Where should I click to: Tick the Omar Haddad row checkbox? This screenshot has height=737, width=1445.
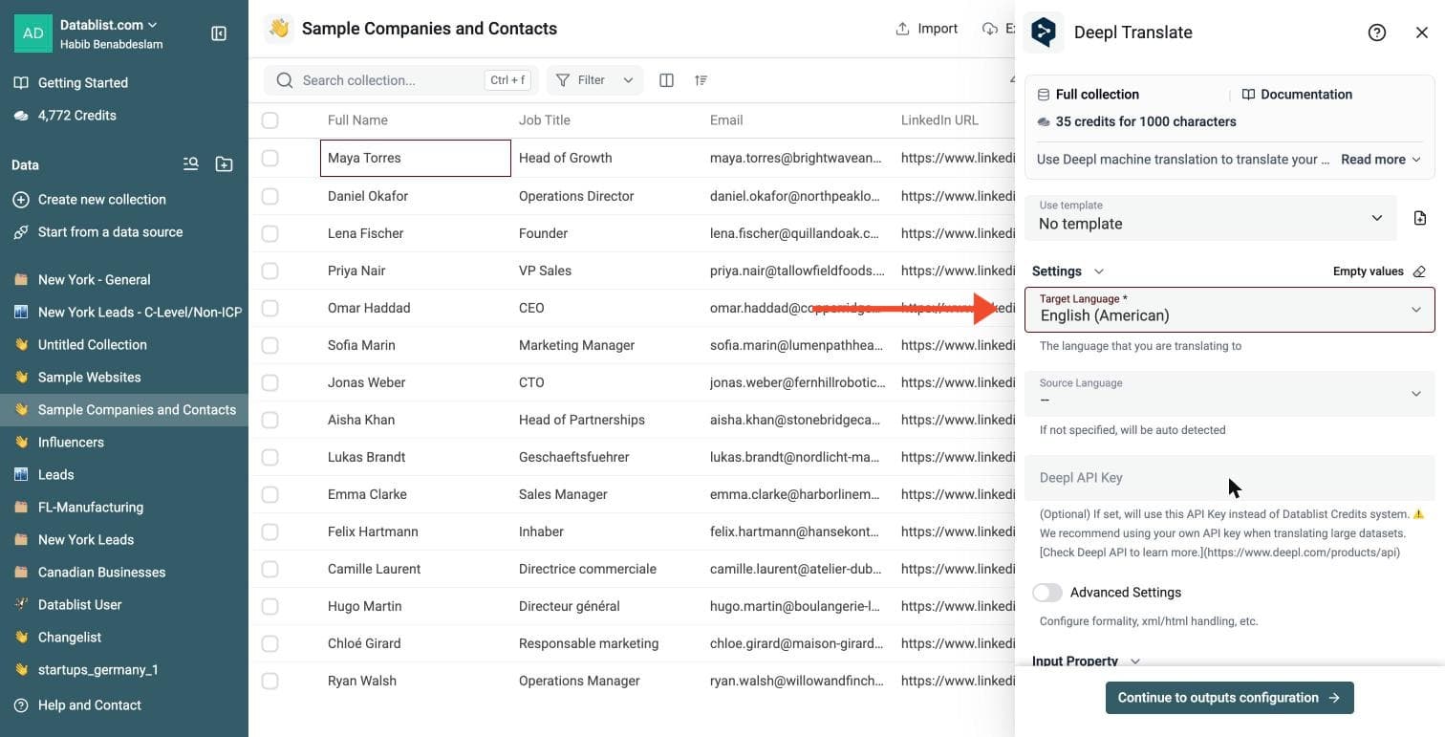point(270,308)
